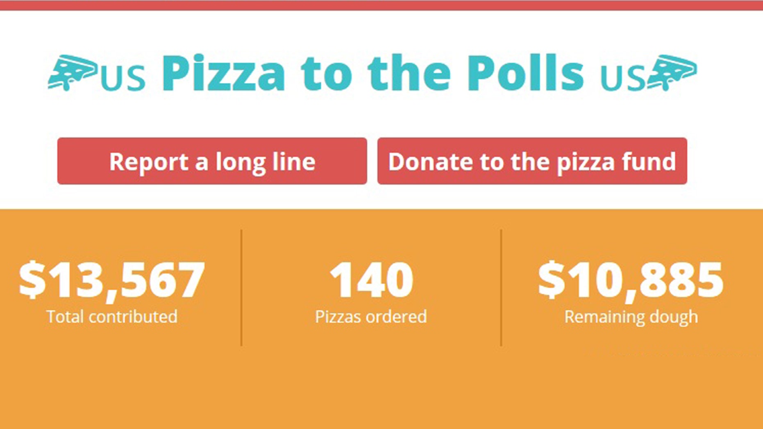Select Donate to the pizza fund
Image resolution: width=763 pixels, height=429 pixels.
click(x=532, y=161)
